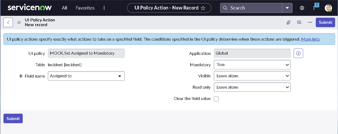338x134 pixels.
Task: Click the UI Policy Action header title
Action: click(x=40, y=20)
